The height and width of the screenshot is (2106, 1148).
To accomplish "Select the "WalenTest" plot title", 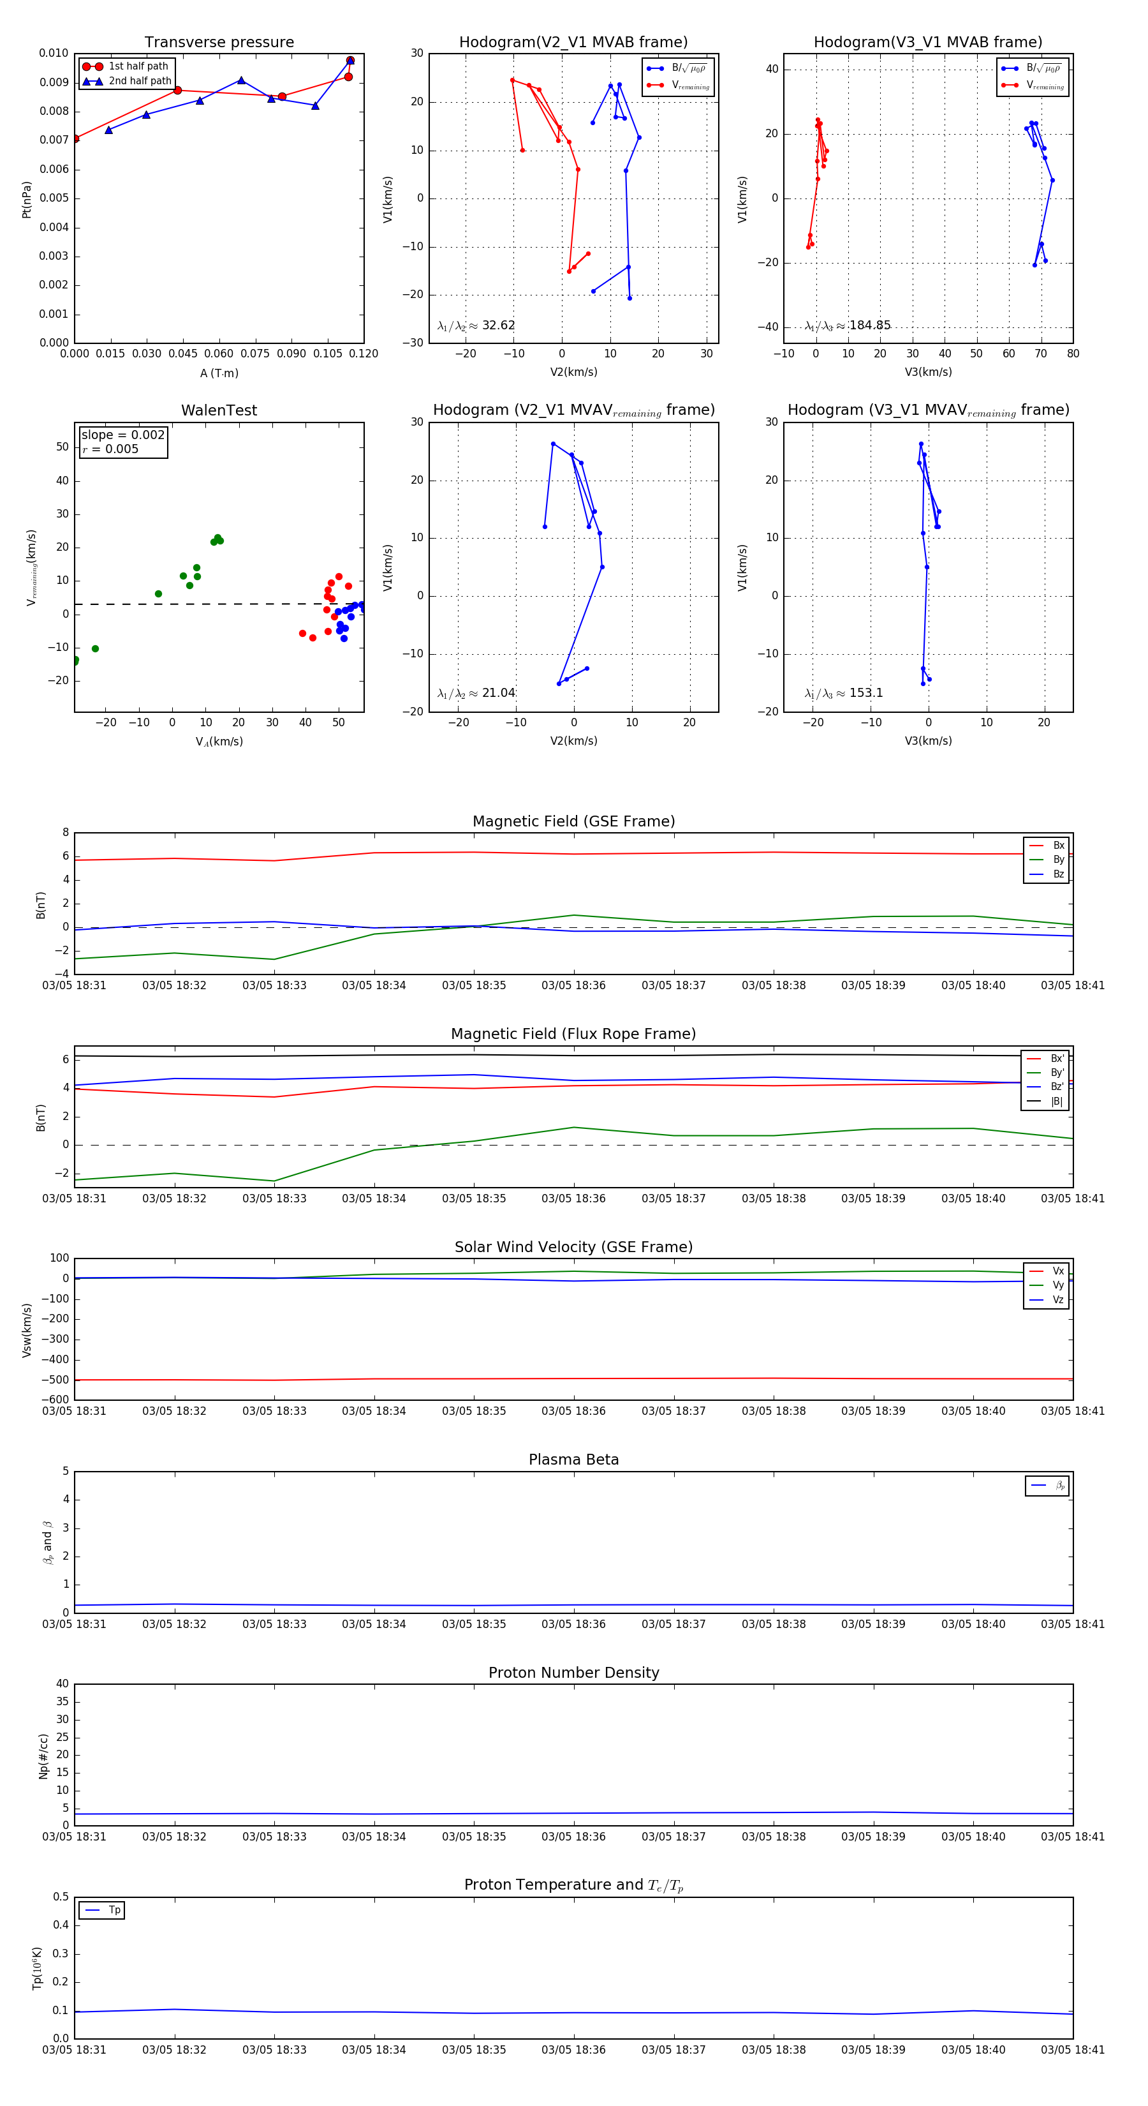I will coord(219,410).
